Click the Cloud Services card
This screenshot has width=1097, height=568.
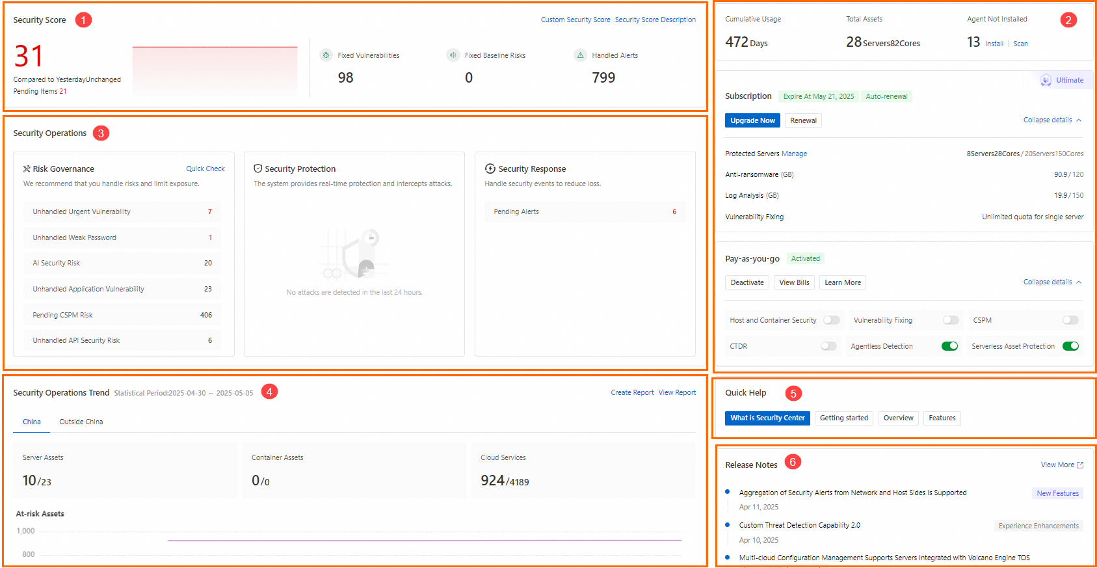click(x=583, y=470)
